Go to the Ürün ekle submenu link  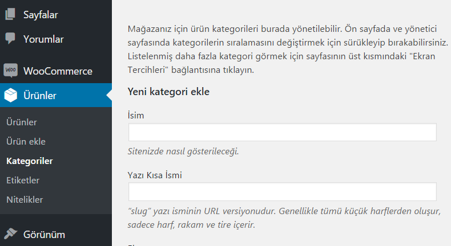[26, 142]
